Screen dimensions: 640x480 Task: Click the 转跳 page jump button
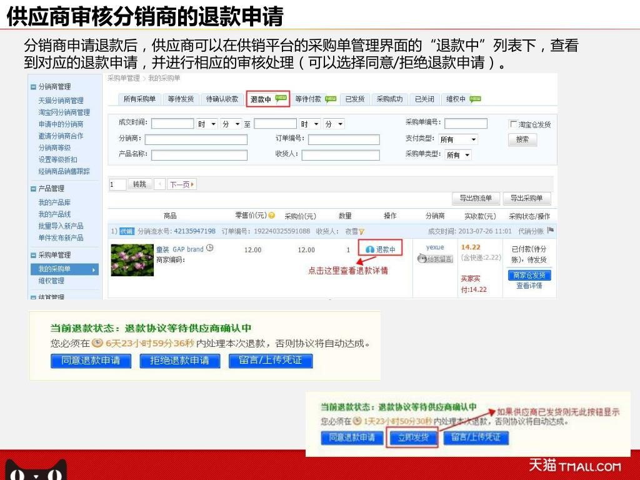139,184
